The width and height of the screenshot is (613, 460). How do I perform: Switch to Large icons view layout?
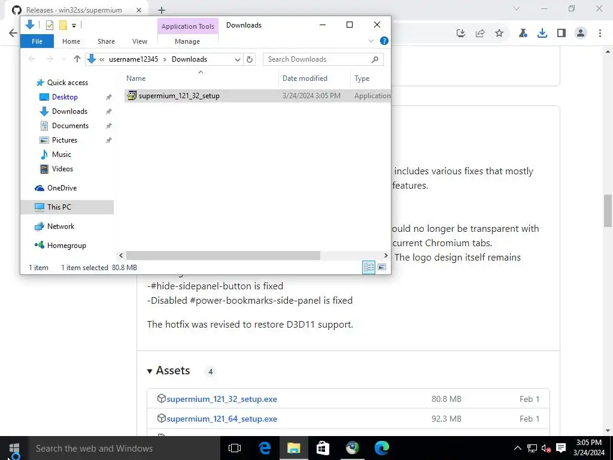pos(382,267)
